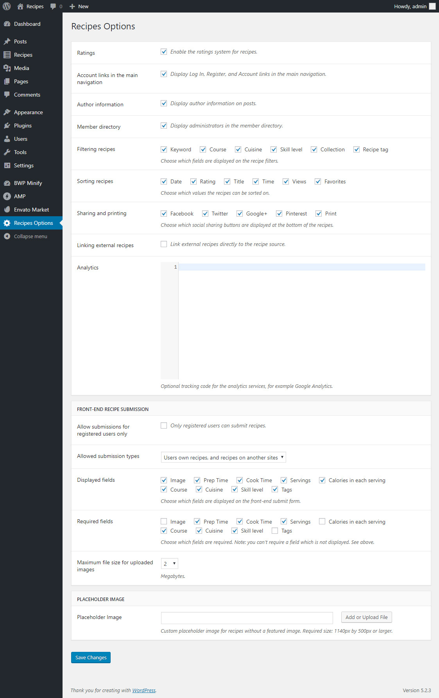Check Tags under Required fields
The height and width of the screenshot is (698, 439).
(x=275, y=531)
